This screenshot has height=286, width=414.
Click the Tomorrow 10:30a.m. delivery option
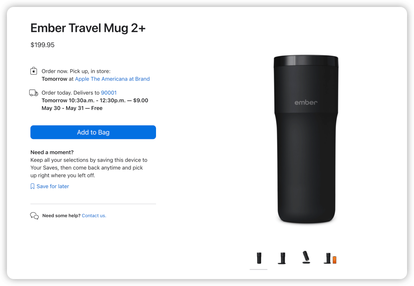click(95, 100)
